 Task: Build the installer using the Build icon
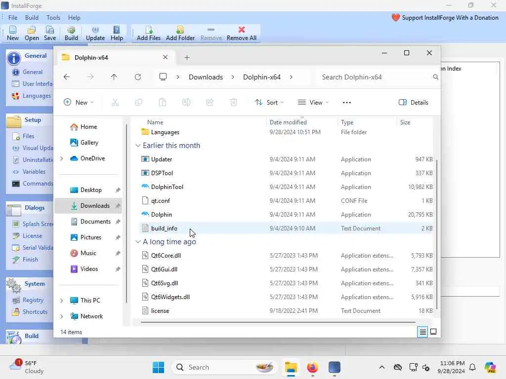coord(71,33)
